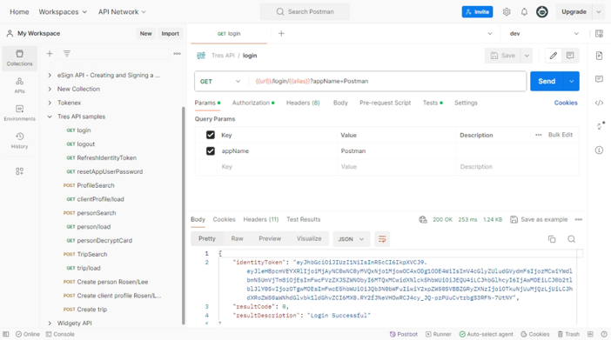
Task: Click the pencil edit icon
Action: pyautogui.click(x=554, y=56)
